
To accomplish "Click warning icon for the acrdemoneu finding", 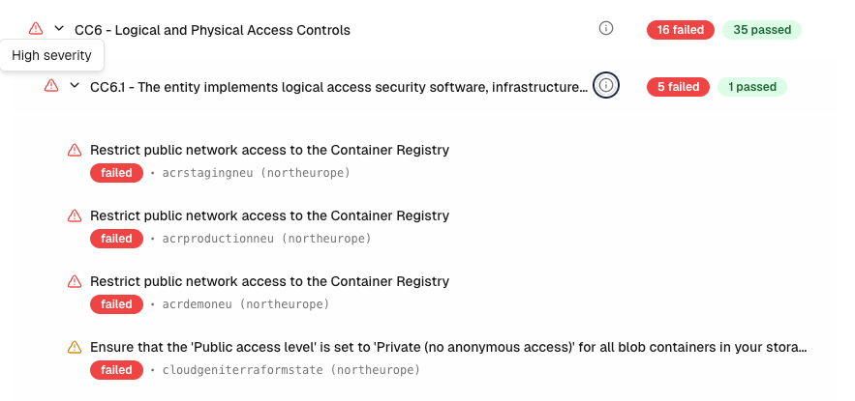I will [x=75, y=282].
